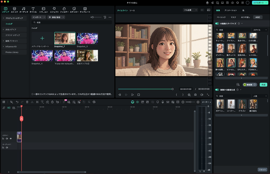The width and height of the screenshot is (270, 174).
Task: Click the snapshot camera icon below preview
Action: 196,94
